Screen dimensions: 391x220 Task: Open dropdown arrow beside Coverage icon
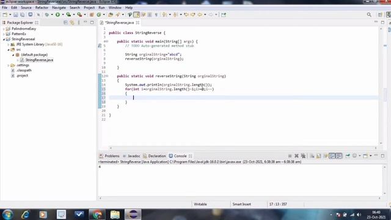click(x=74, y=15)
